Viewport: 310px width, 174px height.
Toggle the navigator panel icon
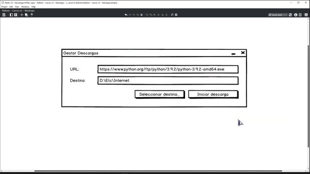pos(11,15)
